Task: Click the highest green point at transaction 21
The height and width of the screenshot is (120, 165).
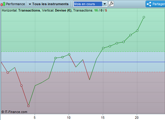Action: [x=144, y=17]
